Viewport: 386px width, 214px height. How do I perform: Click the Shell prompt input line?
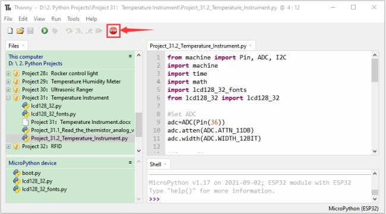pyautogui.click(x=260, y=199)
